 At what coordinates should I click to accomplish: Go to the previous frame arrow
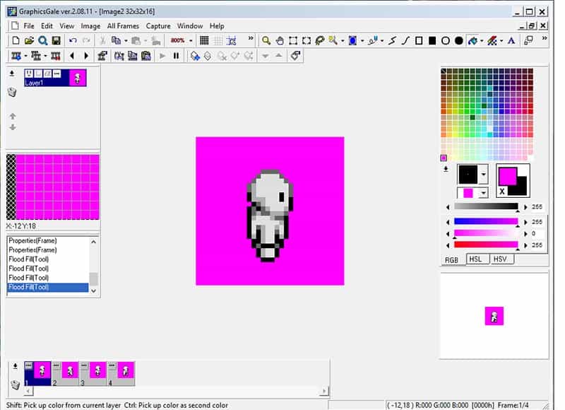pyautogui.click(x=72, y=56)
